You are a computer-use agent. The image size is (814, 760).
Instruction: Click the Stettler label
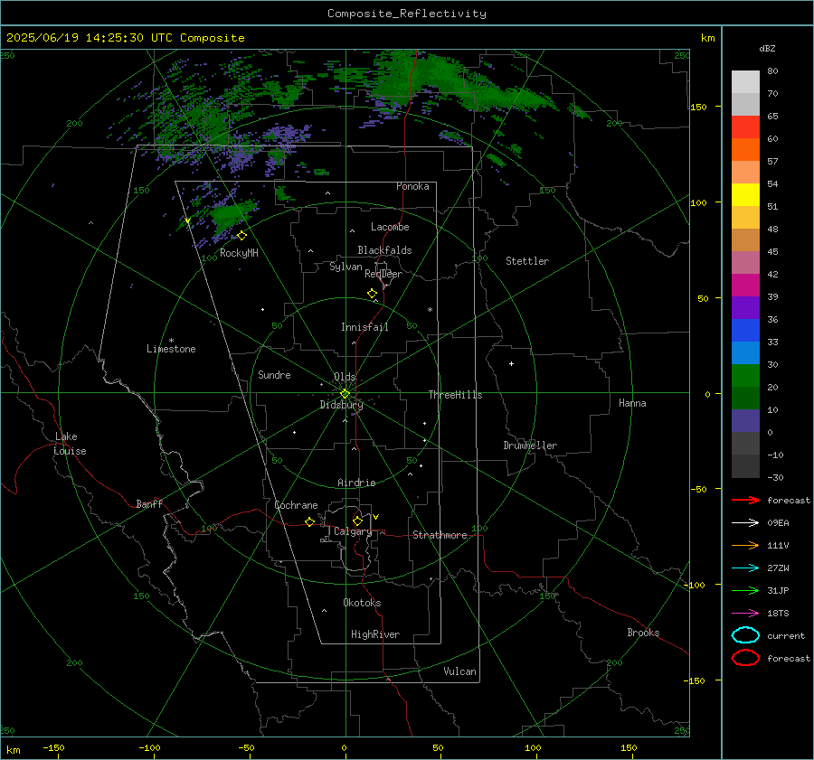(x=527, y=261)
